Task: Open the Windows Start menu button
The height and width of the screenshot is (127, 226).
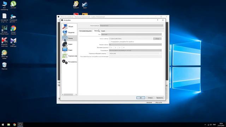Action: [3, 125]
